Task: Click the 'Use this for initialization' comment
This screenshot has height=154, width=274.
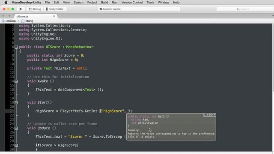Action: [x=58, y=77]
